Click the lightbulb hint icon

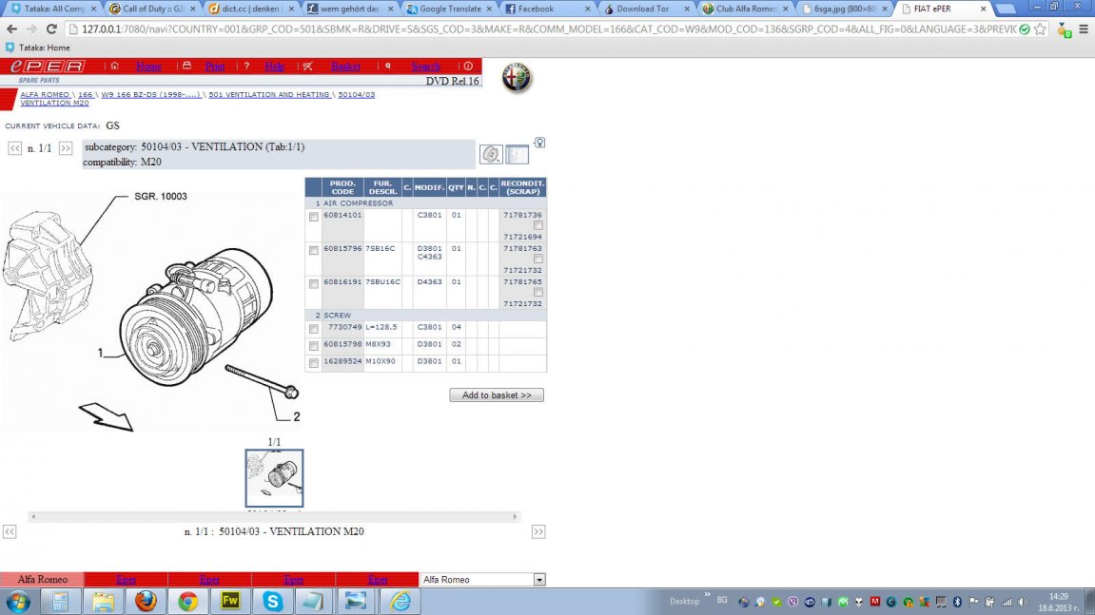click(539, 143)
